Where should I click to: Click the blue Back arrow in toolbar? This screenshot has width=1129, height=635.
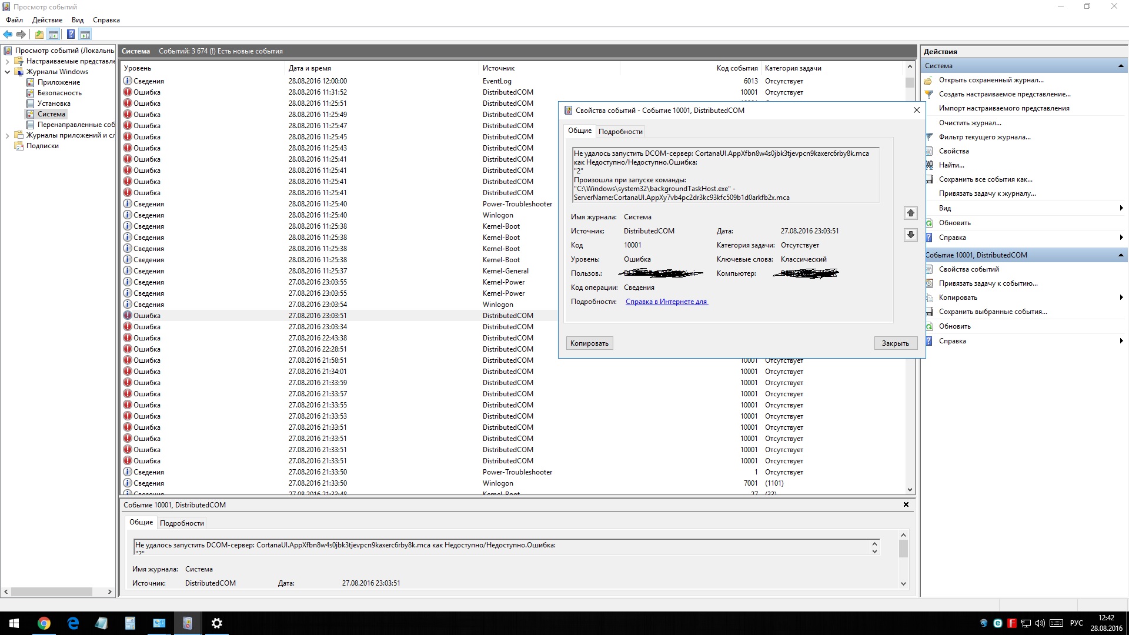pyautogui.click(x=8, y=35)
